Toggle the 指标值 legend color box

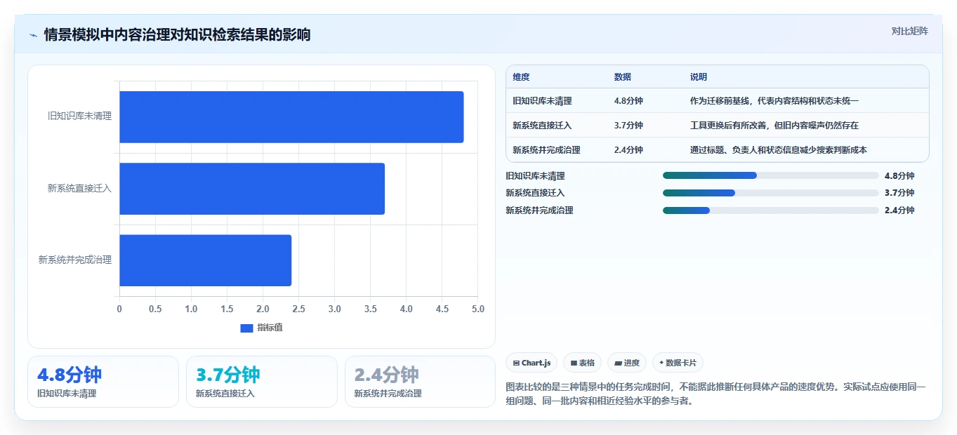pyautogui.click(x=246, y=328)
